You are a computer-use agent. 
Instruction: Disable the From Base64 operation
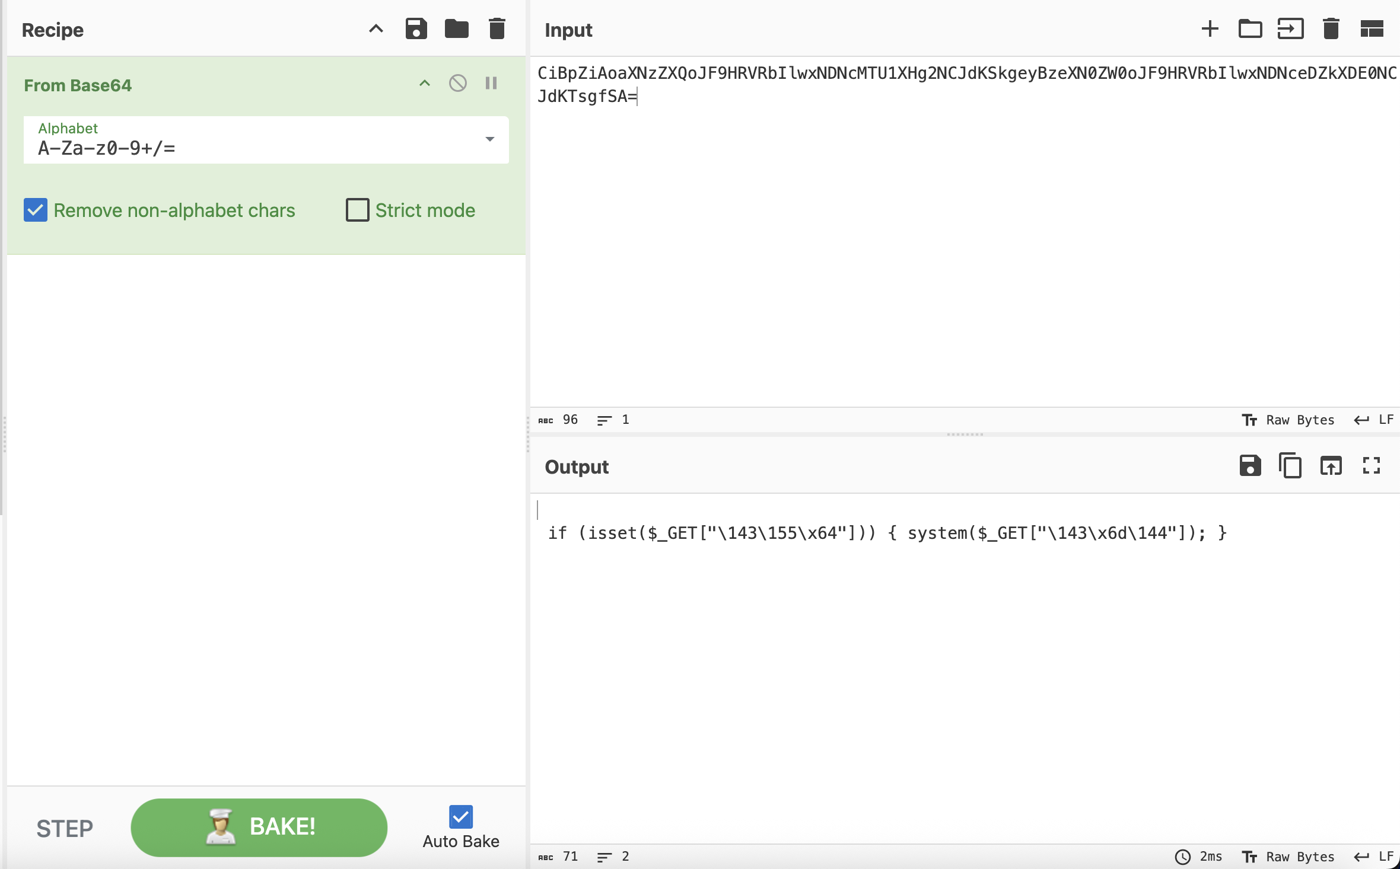[x=457, y=84]
